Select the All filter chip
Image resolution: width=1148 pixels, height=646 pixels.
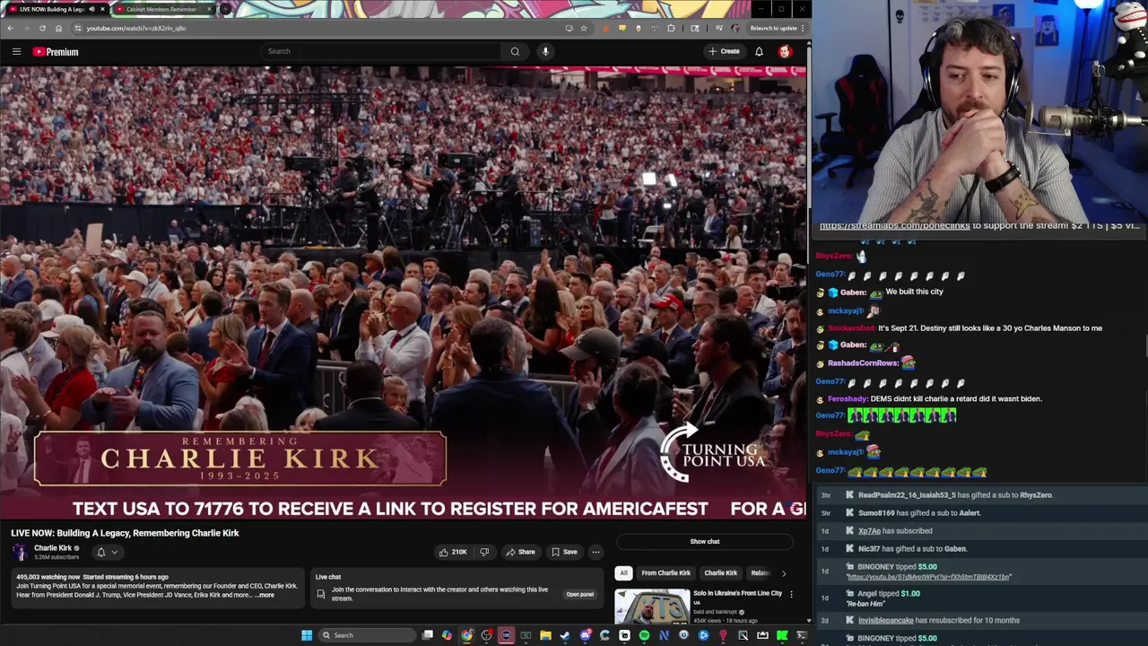pyautogui.click(x=623, y=572)
